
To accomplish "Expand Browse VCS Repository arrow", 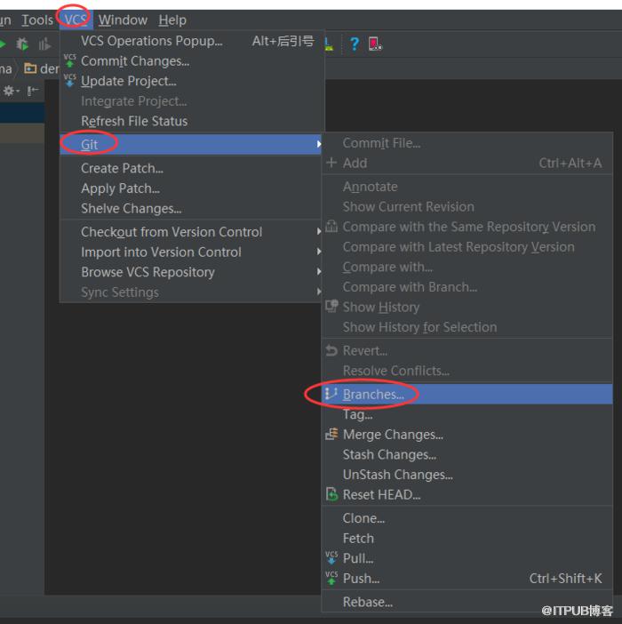I will tap(319, 272).
